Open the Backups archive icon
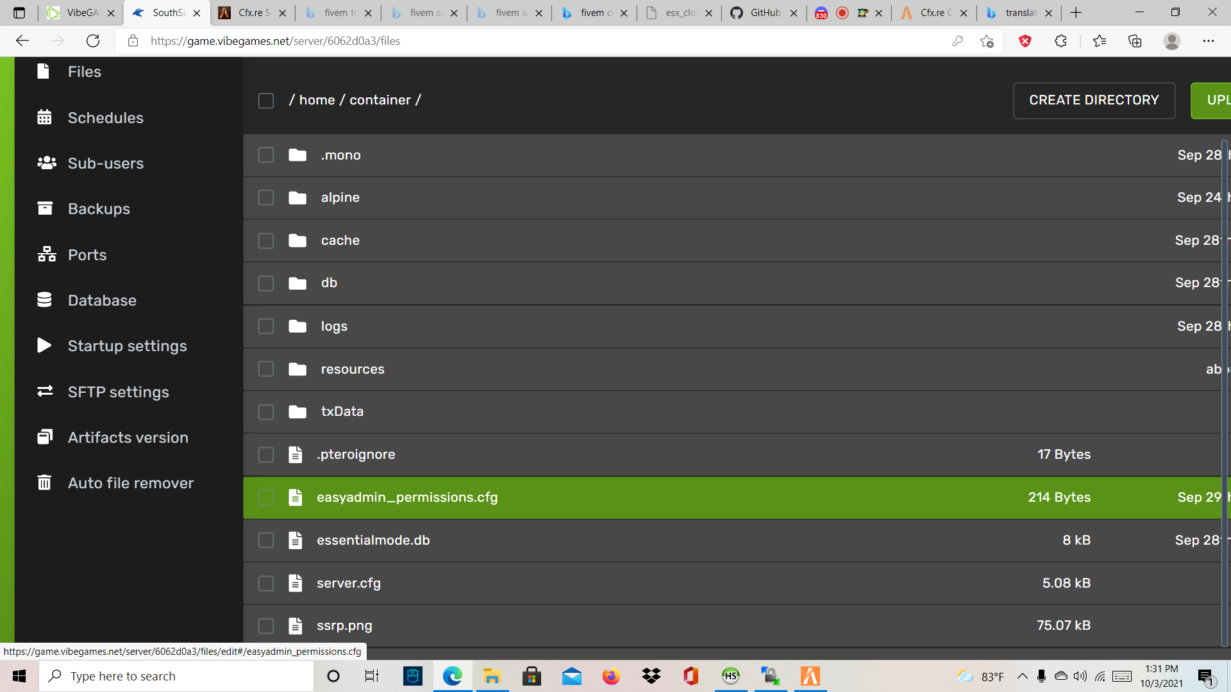Screen dimensions: 1231x692 (x=44, y=208)
